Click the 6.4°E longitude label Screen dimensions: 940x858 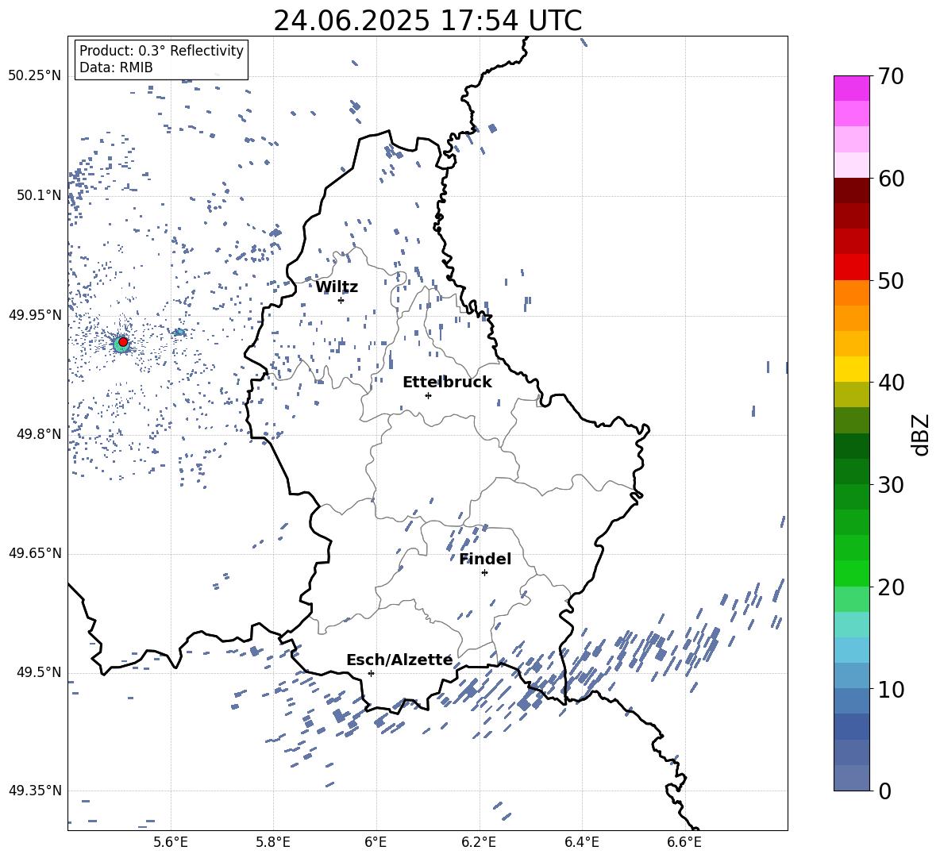tap(581, 842)
